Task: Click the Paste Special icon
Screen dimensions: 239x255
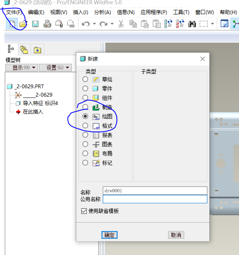Action: pyautogui.click(x=157, y=24)
